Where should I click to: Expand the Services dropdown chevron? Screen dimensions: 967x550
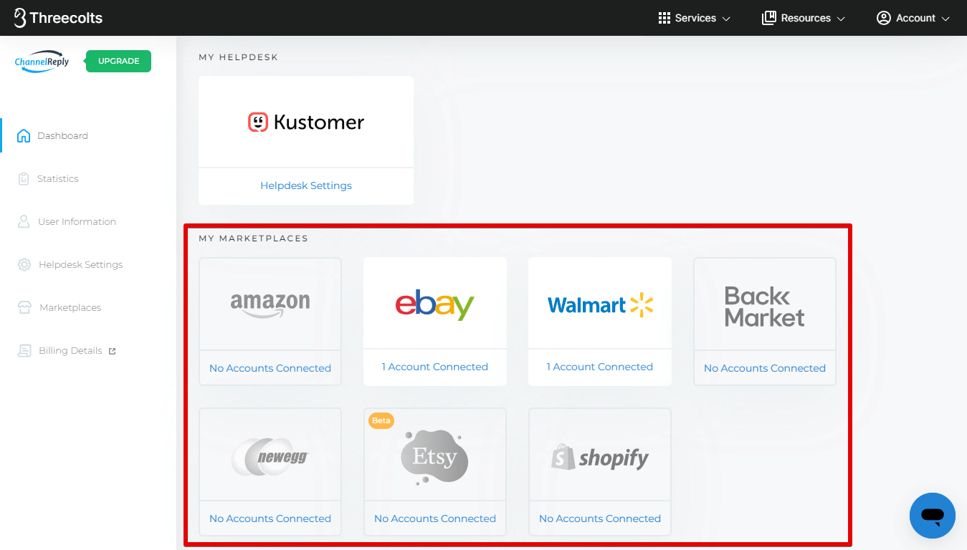pos(726,19)
